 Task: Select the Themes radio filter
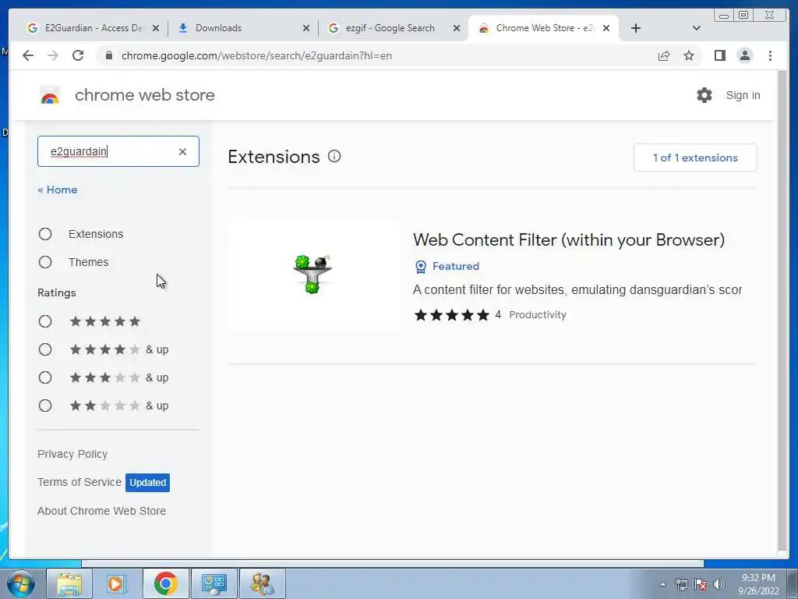[45, 262]
